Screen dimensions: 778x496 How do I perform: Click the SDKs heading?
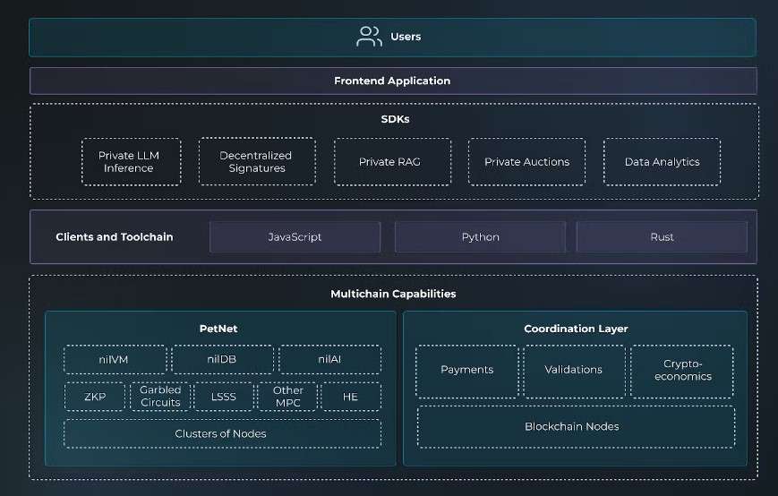(395, 119)
